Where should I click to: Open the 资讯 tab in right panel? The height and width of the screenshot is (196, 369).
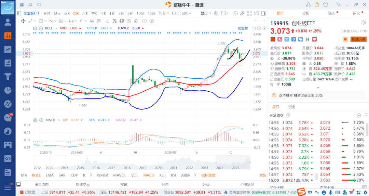pyautogui.click(x=331, y=13)
